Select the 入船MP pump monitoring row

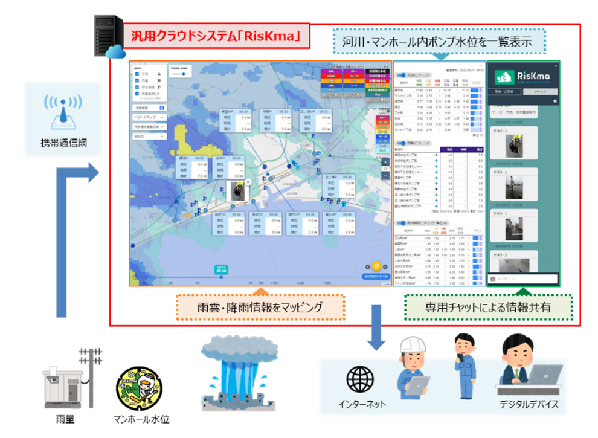coord(439,249)
